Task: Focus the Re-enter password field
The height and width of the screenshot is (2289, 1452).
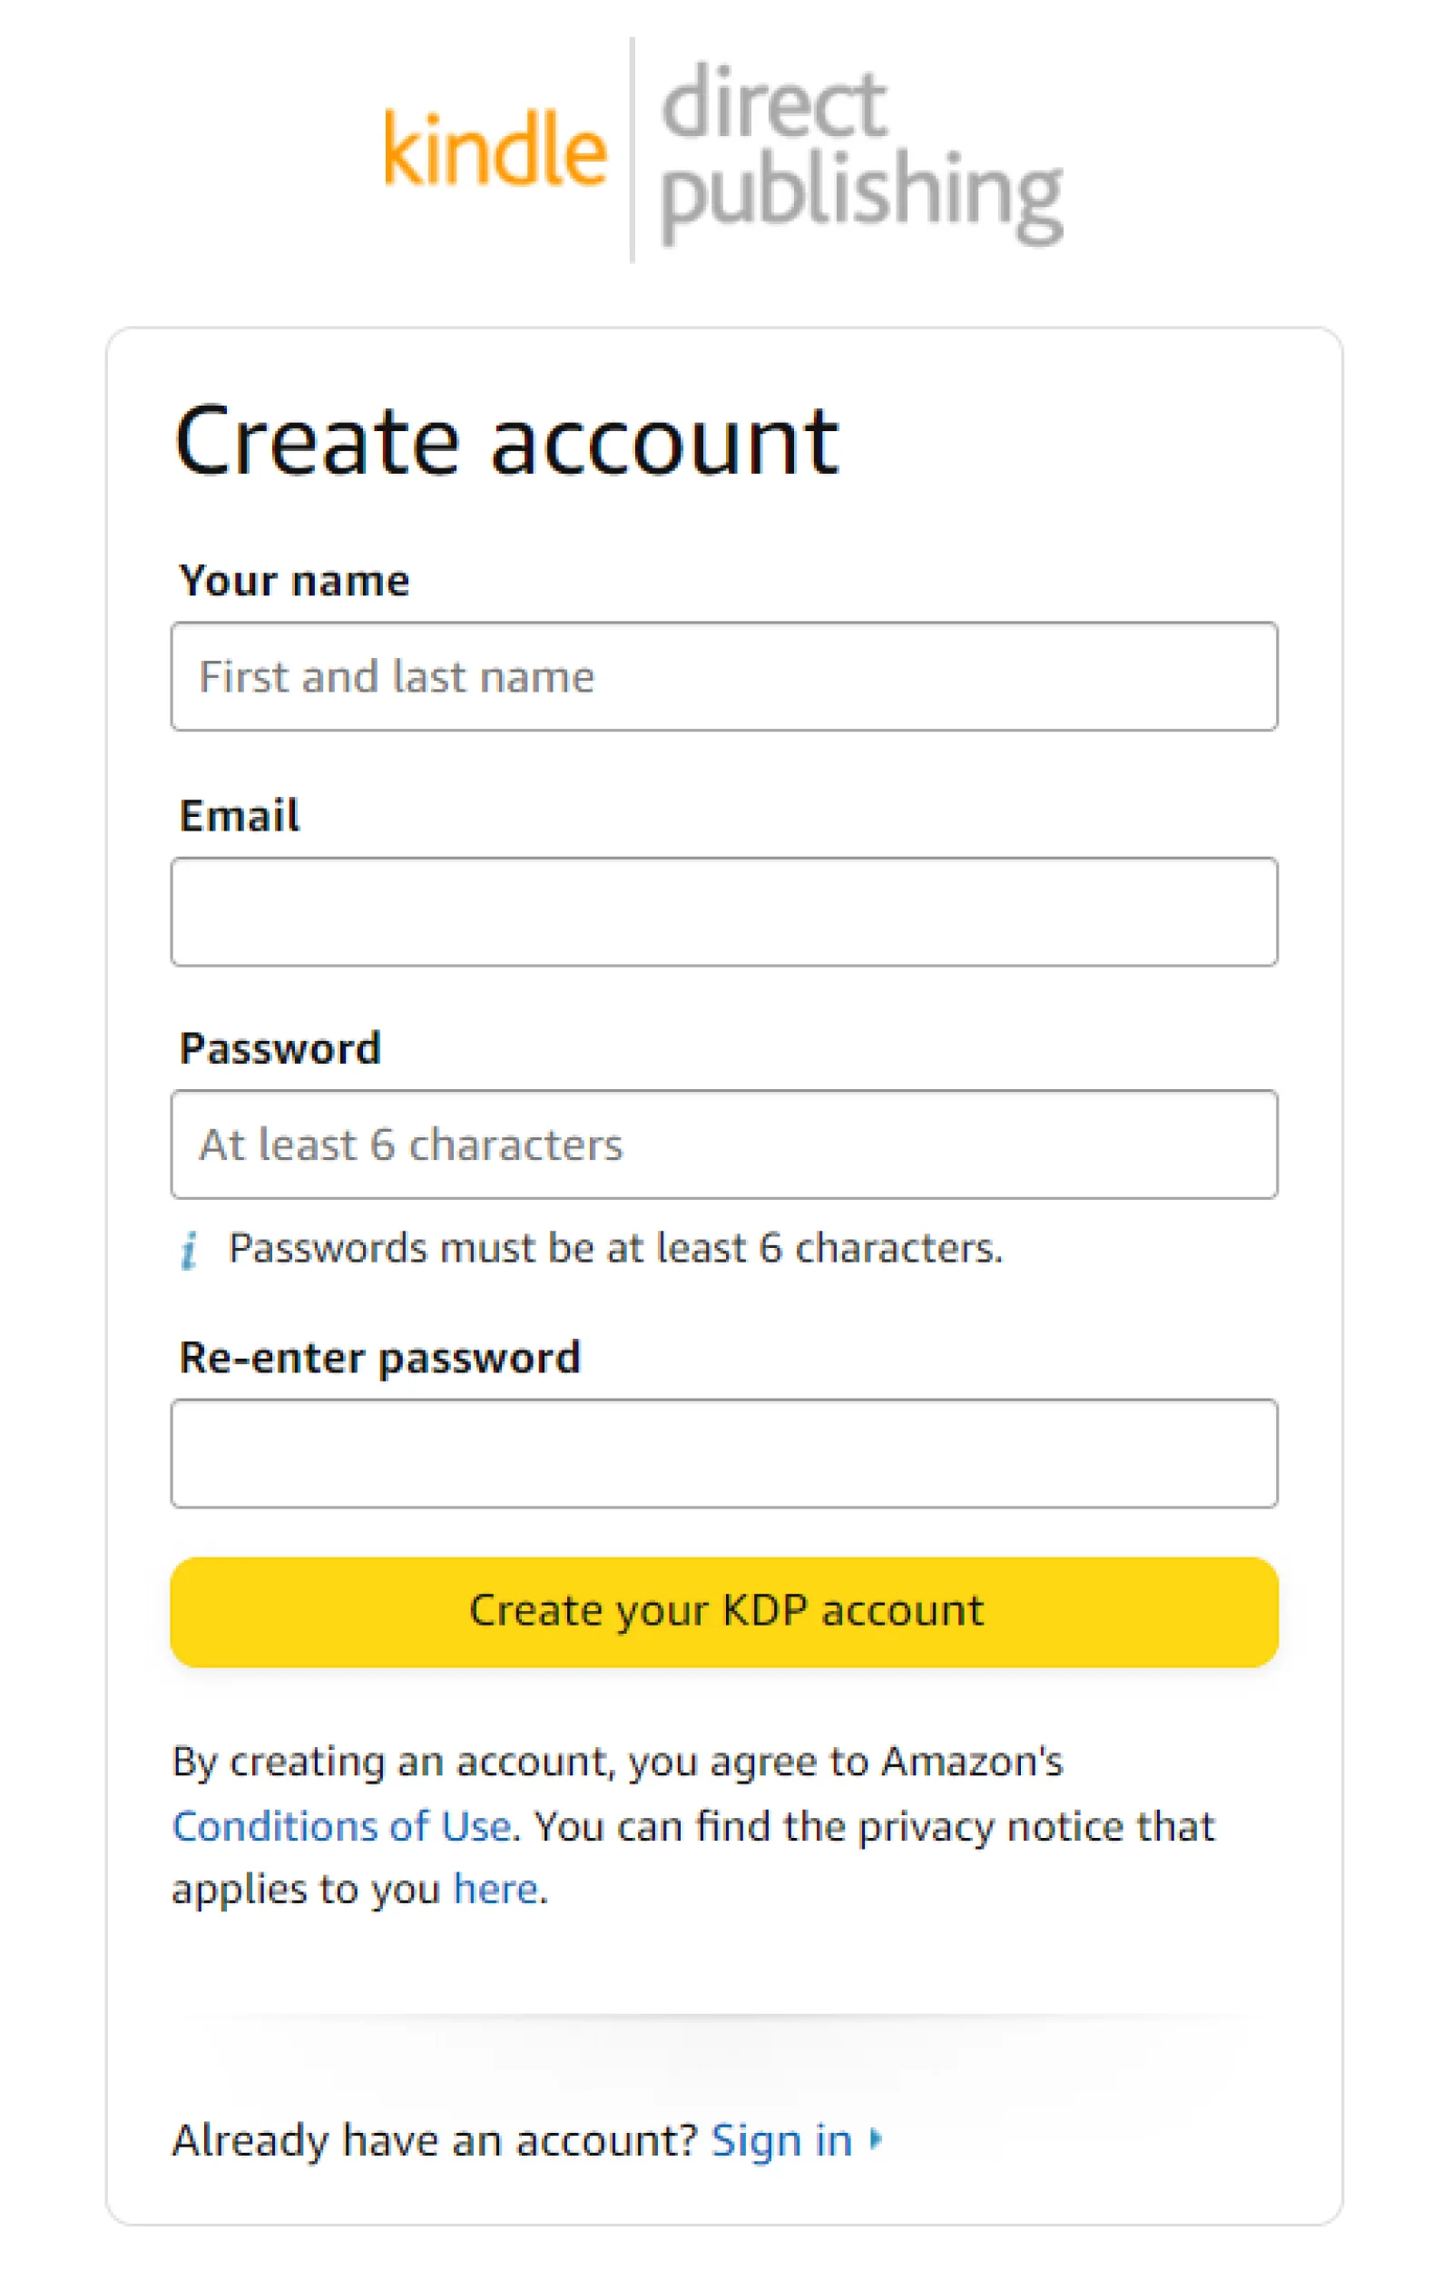Action: (724, 1453)
